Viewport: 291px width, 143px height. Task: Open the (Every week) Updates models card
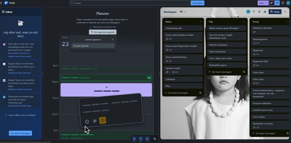183,37
